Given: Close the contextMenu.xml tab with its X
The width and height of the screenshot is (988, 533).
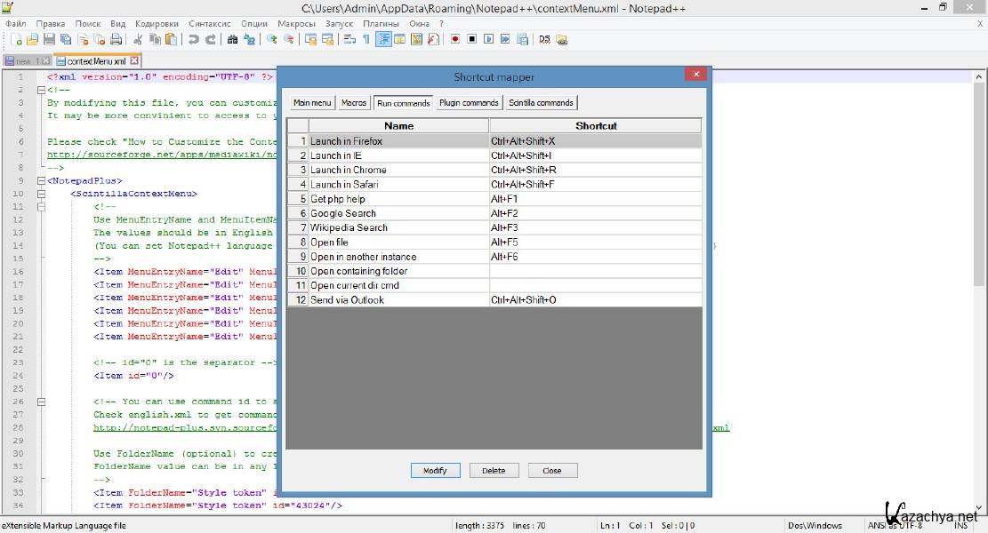Looking at the screenshot, I should coord(134,61).
